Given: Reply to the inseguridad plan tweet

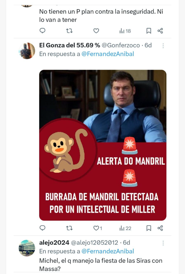Looking at the screenshot, I should 43,31.
